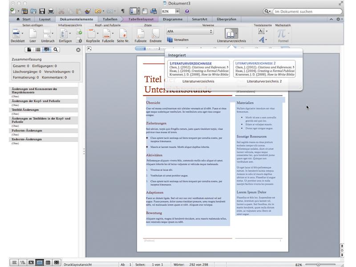Open the Deckblatt dropdown arrow

pyautogui.click(x=23, y=33)
